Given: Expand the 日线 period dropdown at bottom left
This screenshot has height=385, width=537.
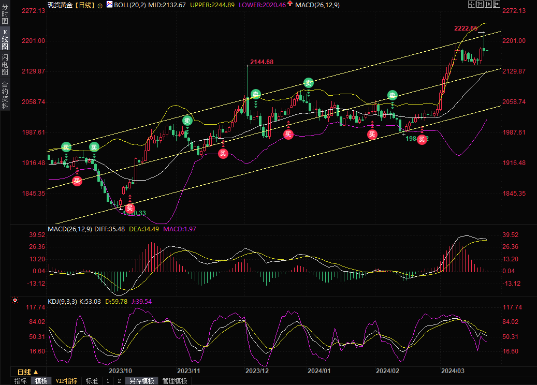Looking at the screenshot, I should (x=28, y=372).
